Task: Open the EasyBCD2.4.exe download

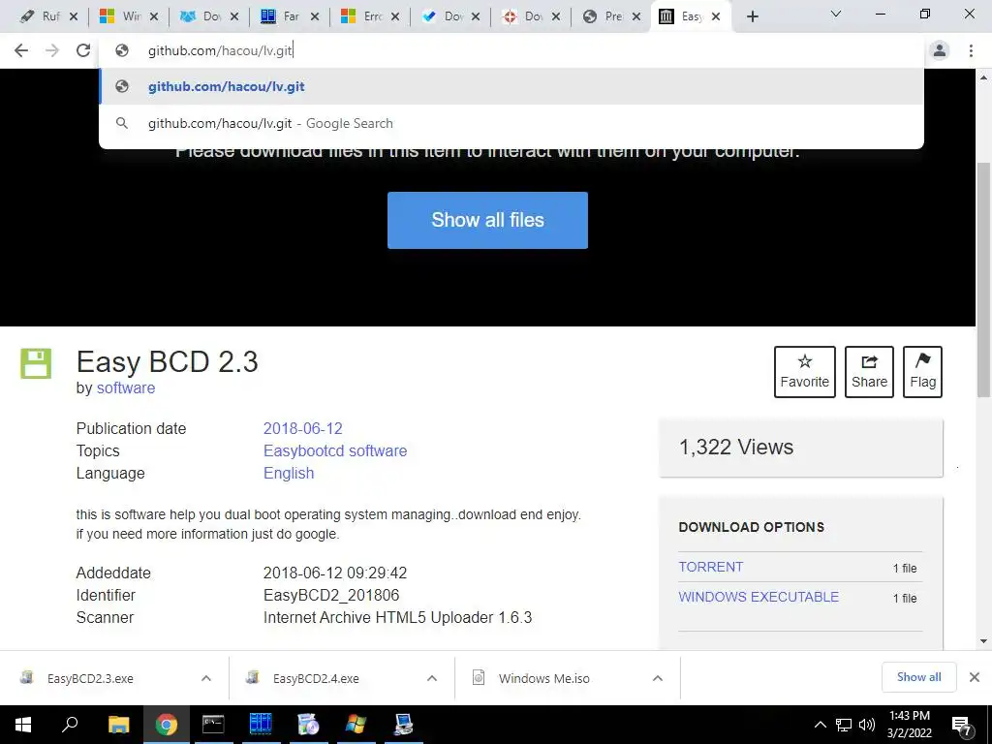Action: [x=316, y=678]
